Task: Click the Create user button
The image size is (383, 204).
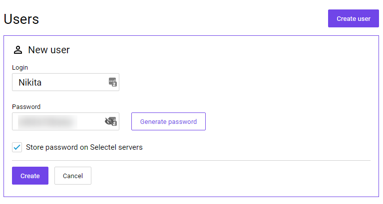Action: pos(353,18)
